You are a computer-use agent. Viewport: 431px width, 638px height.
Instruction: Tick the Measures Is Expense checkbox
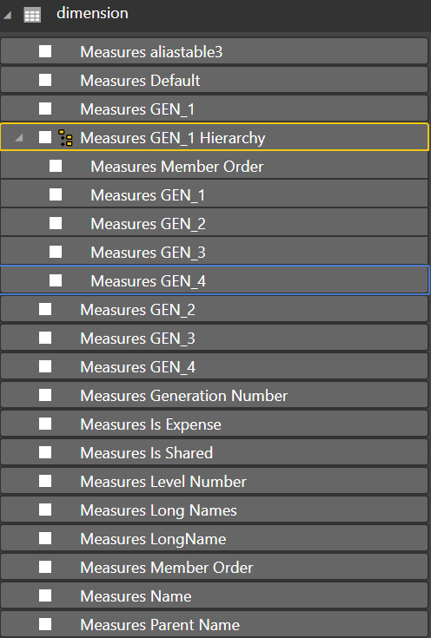coord(45,424)
